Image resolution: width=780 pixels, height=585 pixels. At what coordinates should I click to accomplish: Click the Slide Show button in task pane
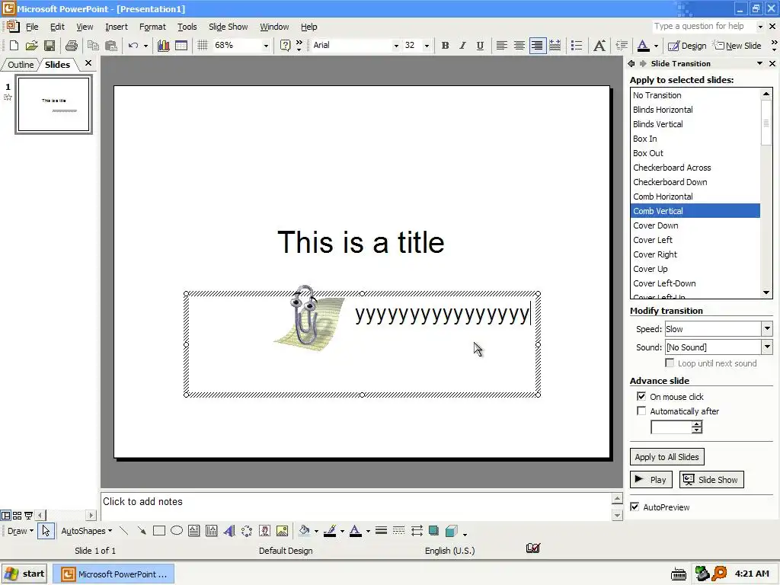click(x=712, y=480)
